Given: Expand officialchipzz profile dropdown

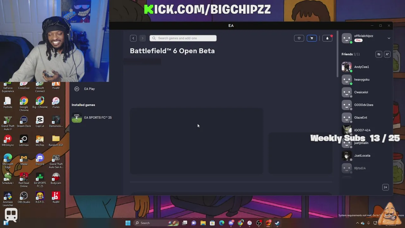Looking at the screenshot, I should point(389,38).
